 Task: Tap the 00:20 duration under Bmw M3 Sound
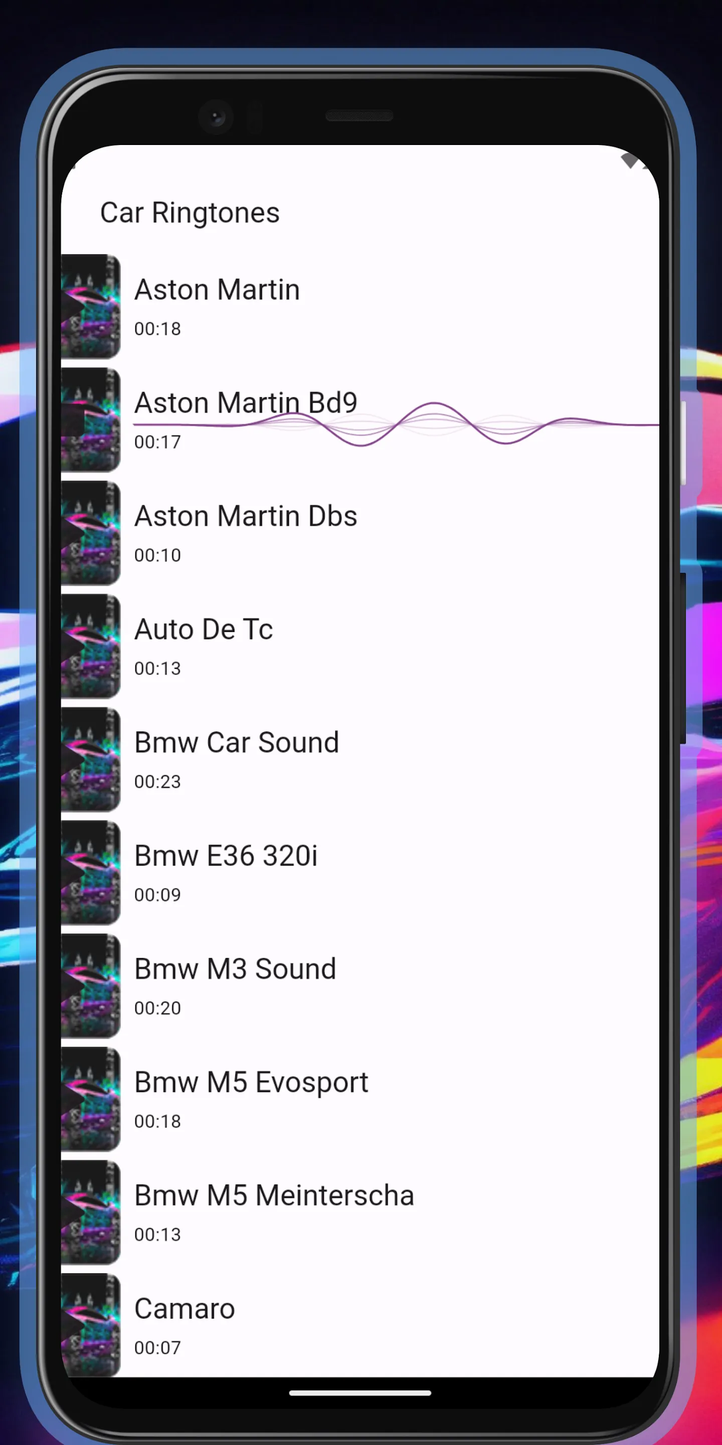coord(157,1008)
